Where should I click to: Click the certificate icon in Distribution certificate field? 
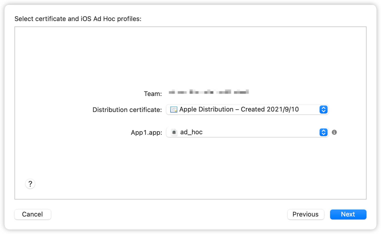coord(174,109)
